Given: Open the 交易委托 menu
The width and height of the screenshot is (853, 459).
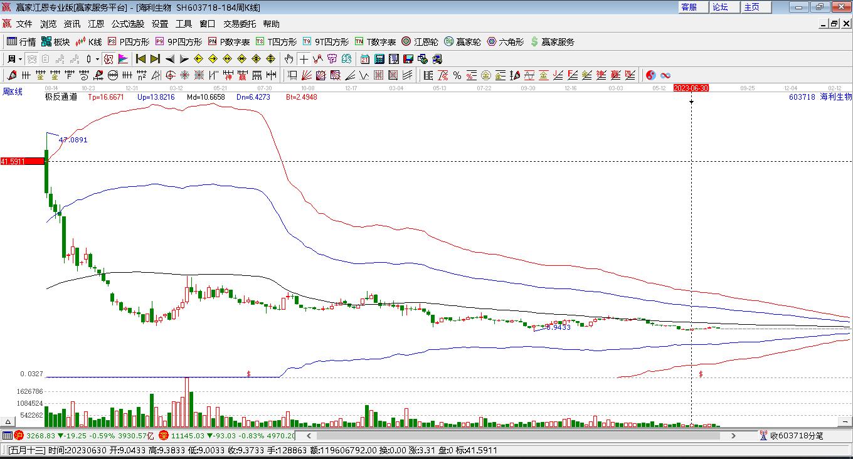Looking at the screenshot, I should click(x=240, y=24).
